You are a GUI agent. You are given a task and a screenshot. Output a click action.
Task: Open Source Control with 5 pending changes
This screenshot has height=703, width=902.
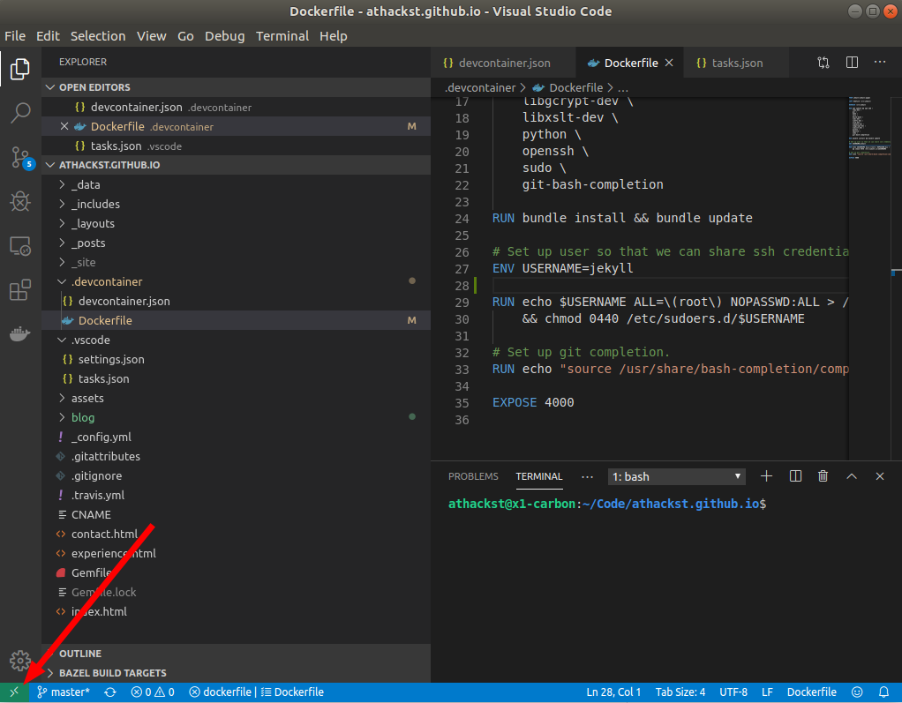click(21, 158)
